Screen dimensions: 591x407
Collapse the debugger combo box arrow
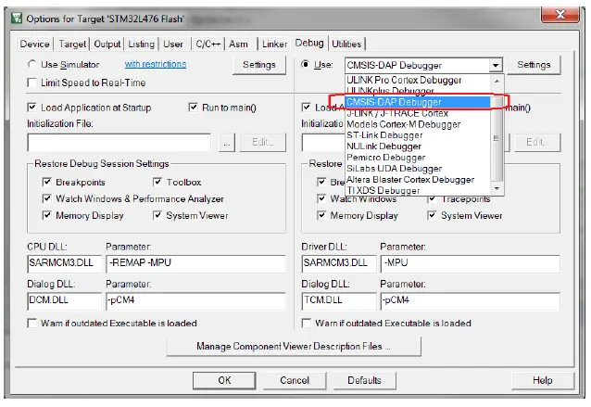[496, 65]
